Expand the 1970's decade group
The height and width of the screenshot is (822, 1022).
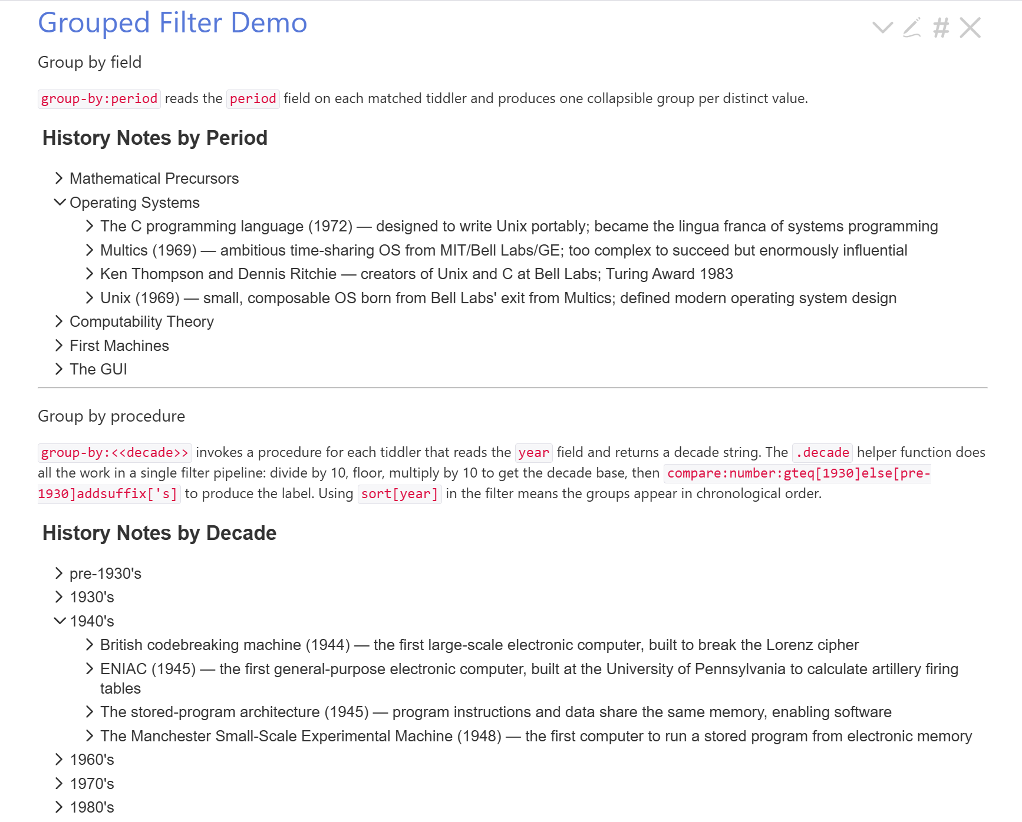click(59, 784)
